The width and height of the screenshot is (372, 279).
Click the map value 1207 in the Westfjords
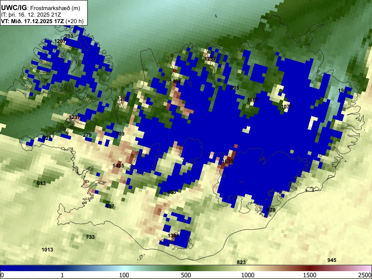click(x=60, y=41)
